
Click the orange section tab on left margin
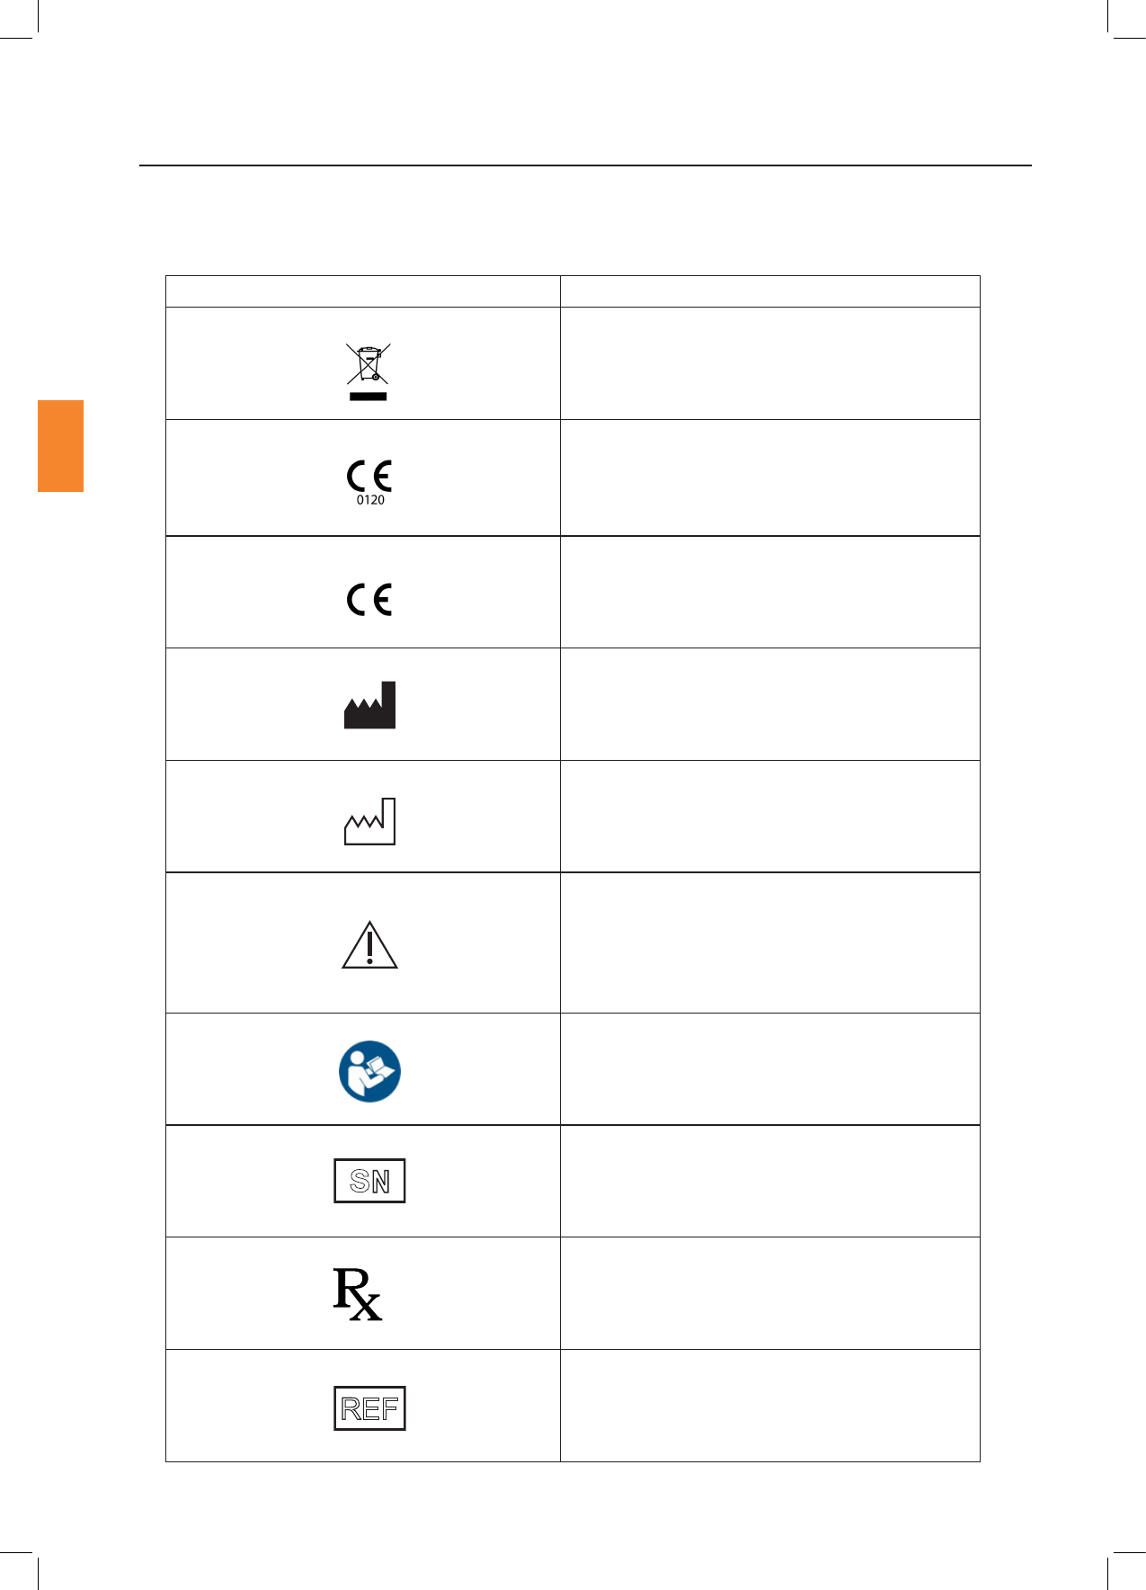(60, 446)
